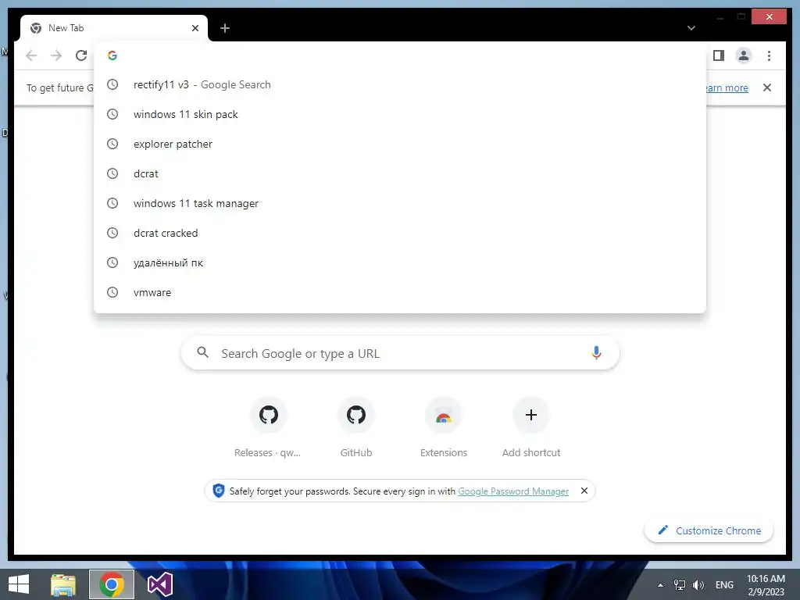Viewport: 800px width, 600px height.
Task: Close the New Tab tab
Action: tap(195, 28)
